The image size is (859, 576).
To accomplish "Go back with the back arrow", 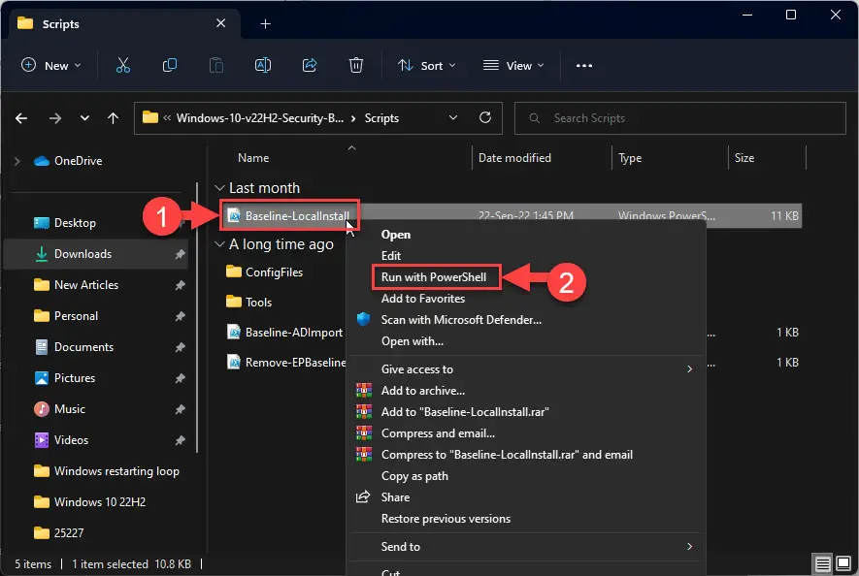I will (x=20, y=117).
